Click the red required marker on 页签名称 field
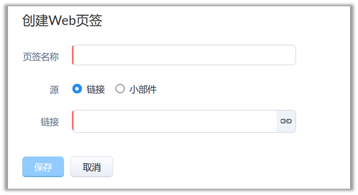358x195 pixels. (73, 55)
